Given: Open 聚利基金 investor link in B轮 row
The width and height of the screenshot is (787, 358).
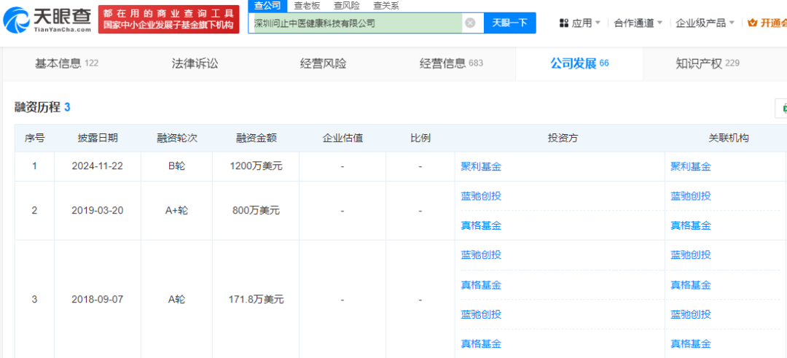Looking at the screenshot, I should [481, 166].
